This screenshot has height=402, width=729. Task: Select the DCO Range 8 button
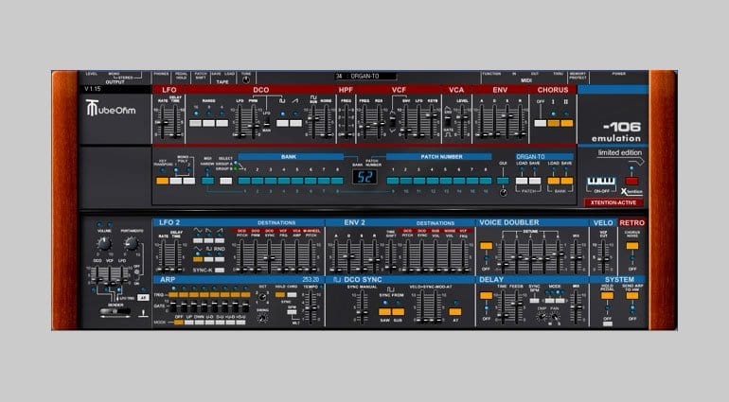[x=208, y=123]
